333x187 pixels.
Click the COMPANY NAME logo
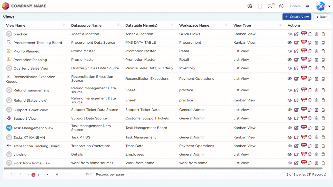coord(24,6)
